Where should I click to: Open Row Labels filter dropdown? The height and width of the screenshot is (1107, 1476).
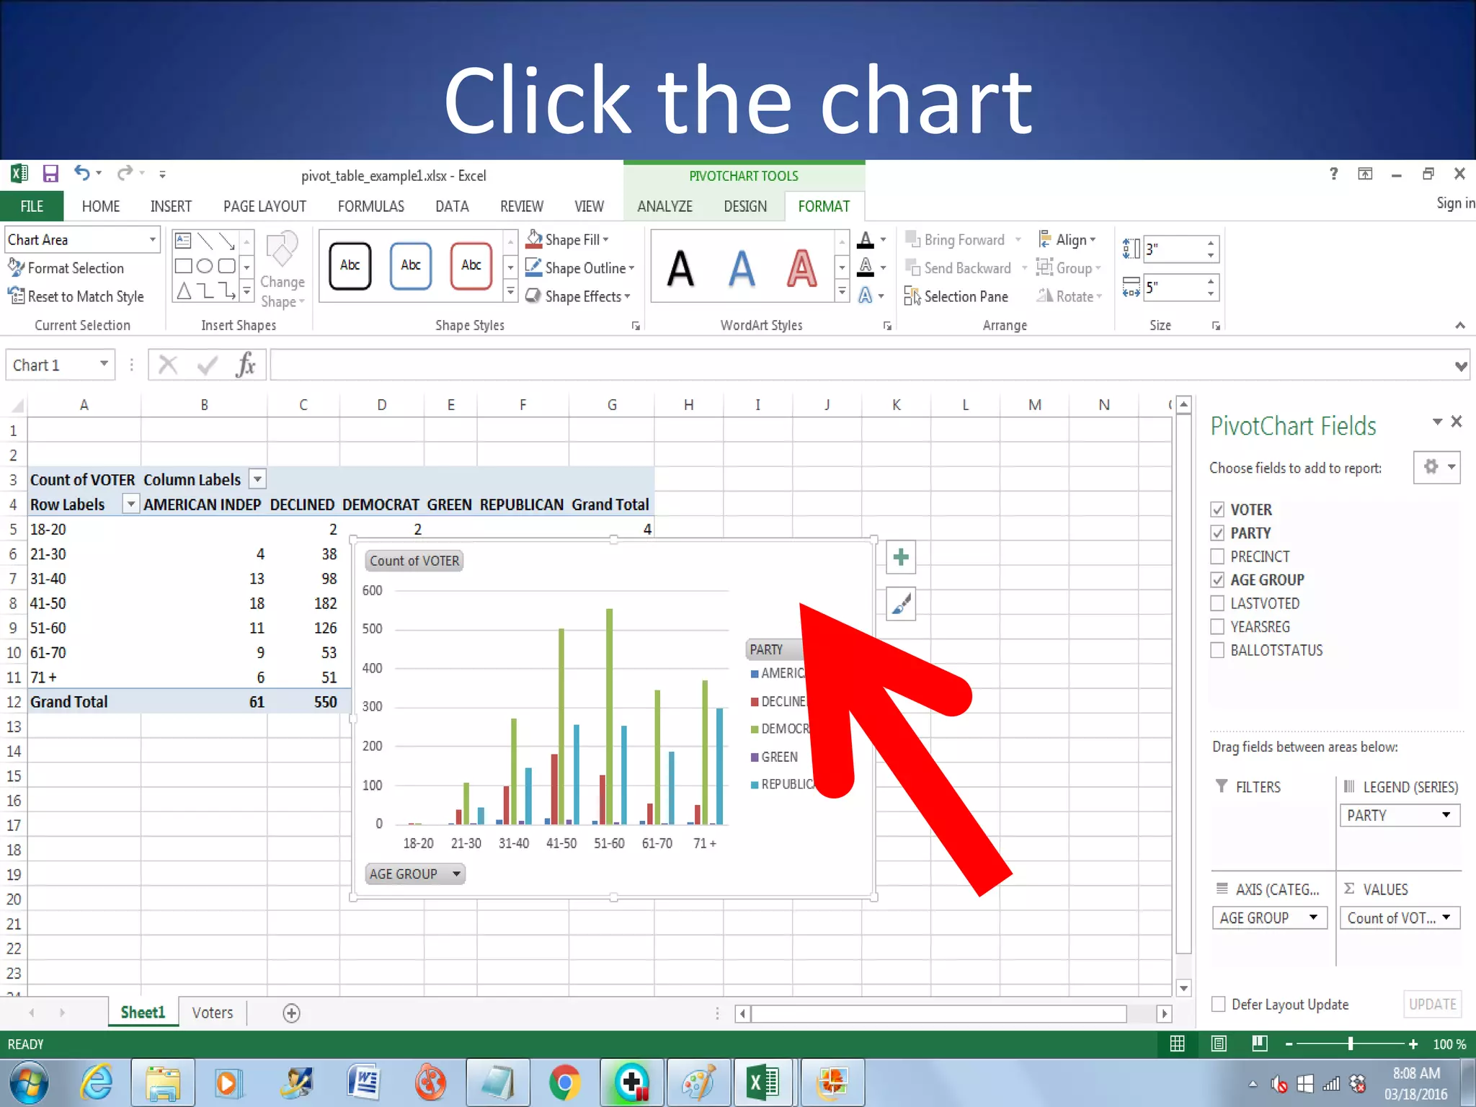[x=130, y=504]
